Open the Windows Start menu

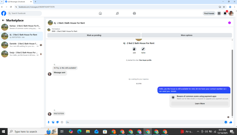tap(3, 132)
